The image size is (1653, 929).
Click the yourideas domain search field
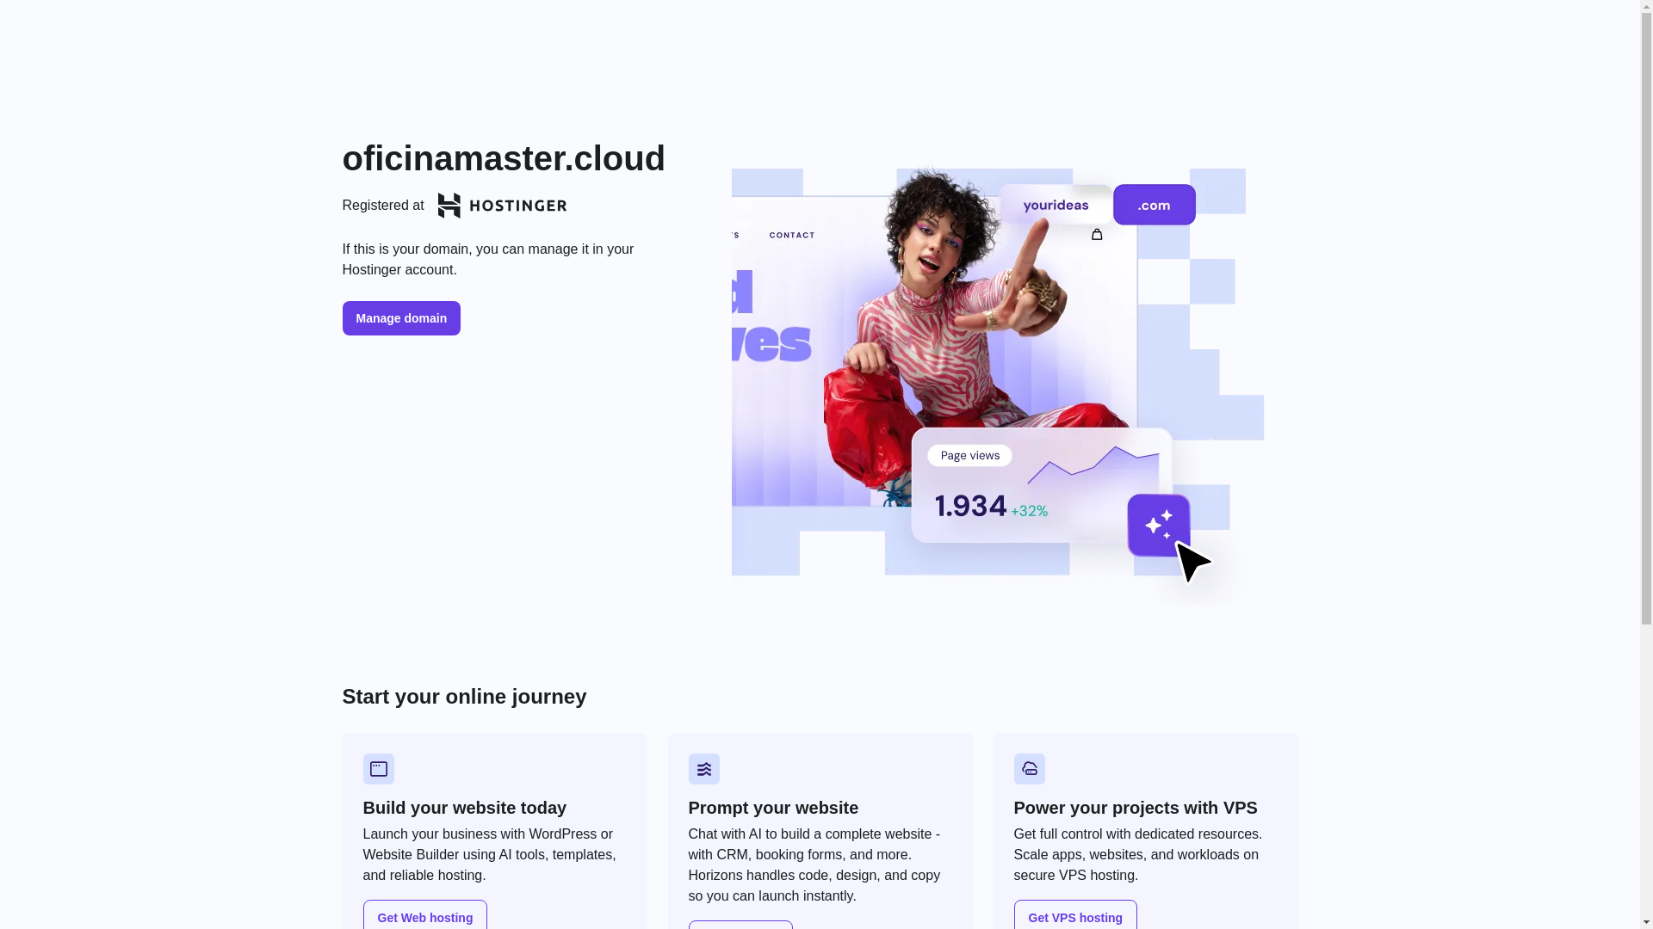1056,205
